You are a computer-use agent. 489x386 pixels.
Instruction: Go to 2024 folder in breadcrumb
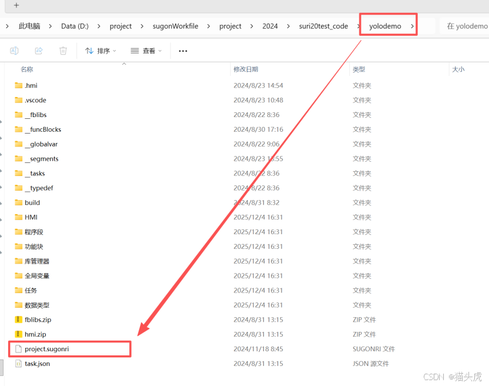tap(270, 26)
